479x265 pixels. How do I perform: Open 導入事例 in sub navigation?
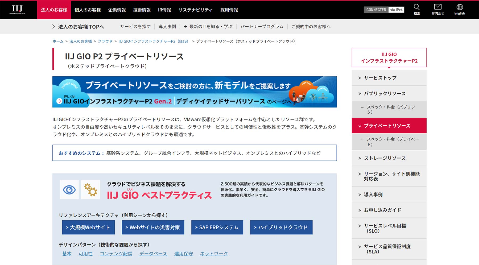167,27
